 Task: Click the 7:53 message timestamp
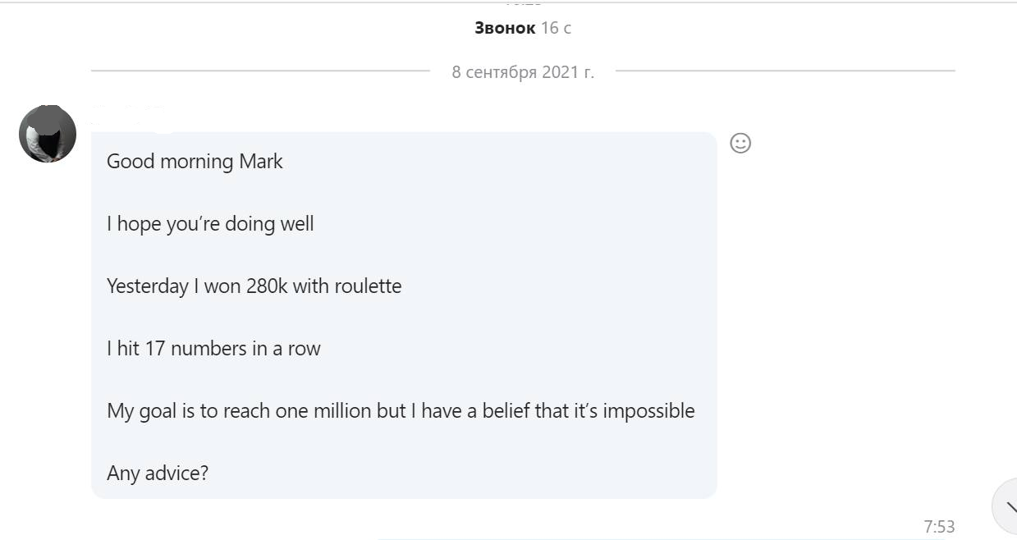click(939, 527)
